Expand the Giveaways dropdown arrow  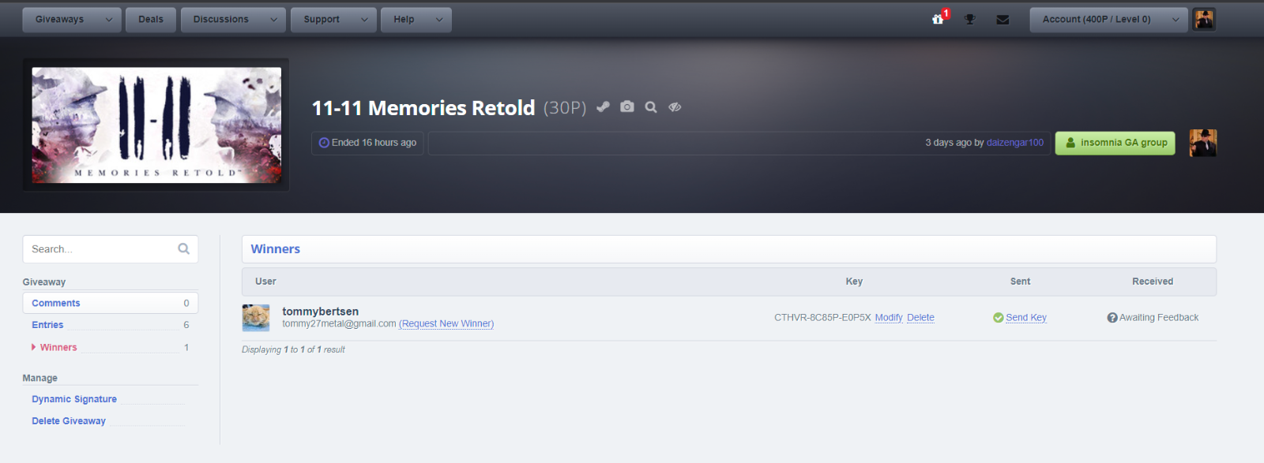pyautogui.click(x=109, y=20)
